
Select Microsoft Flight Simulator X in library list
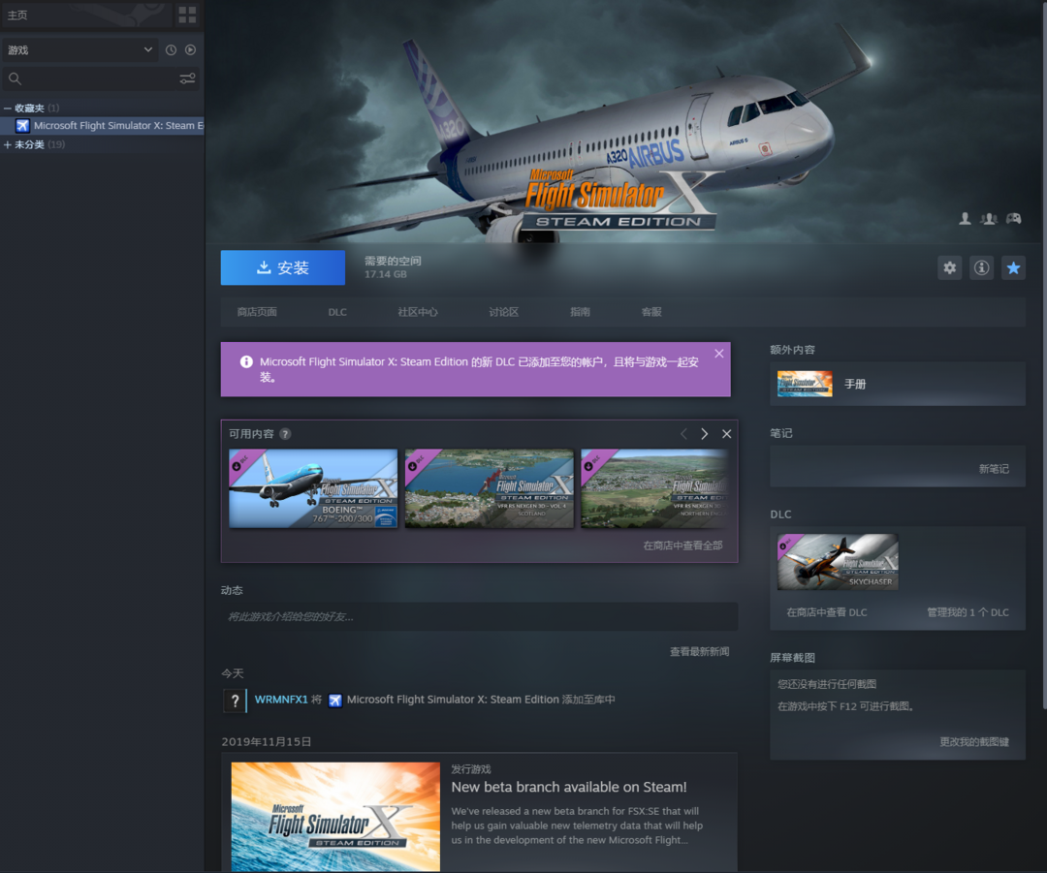point(102,126)
